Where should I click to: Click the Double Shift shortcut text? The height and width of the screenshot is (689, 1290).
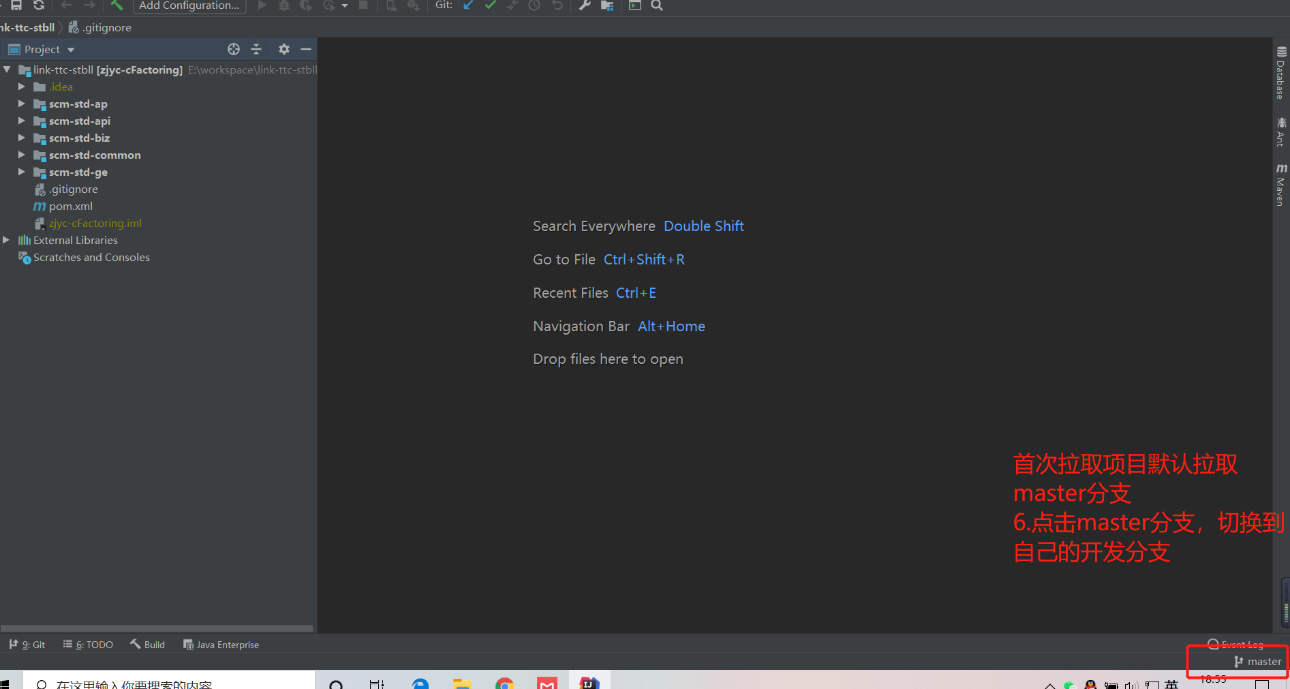click(x=704, y=226)
